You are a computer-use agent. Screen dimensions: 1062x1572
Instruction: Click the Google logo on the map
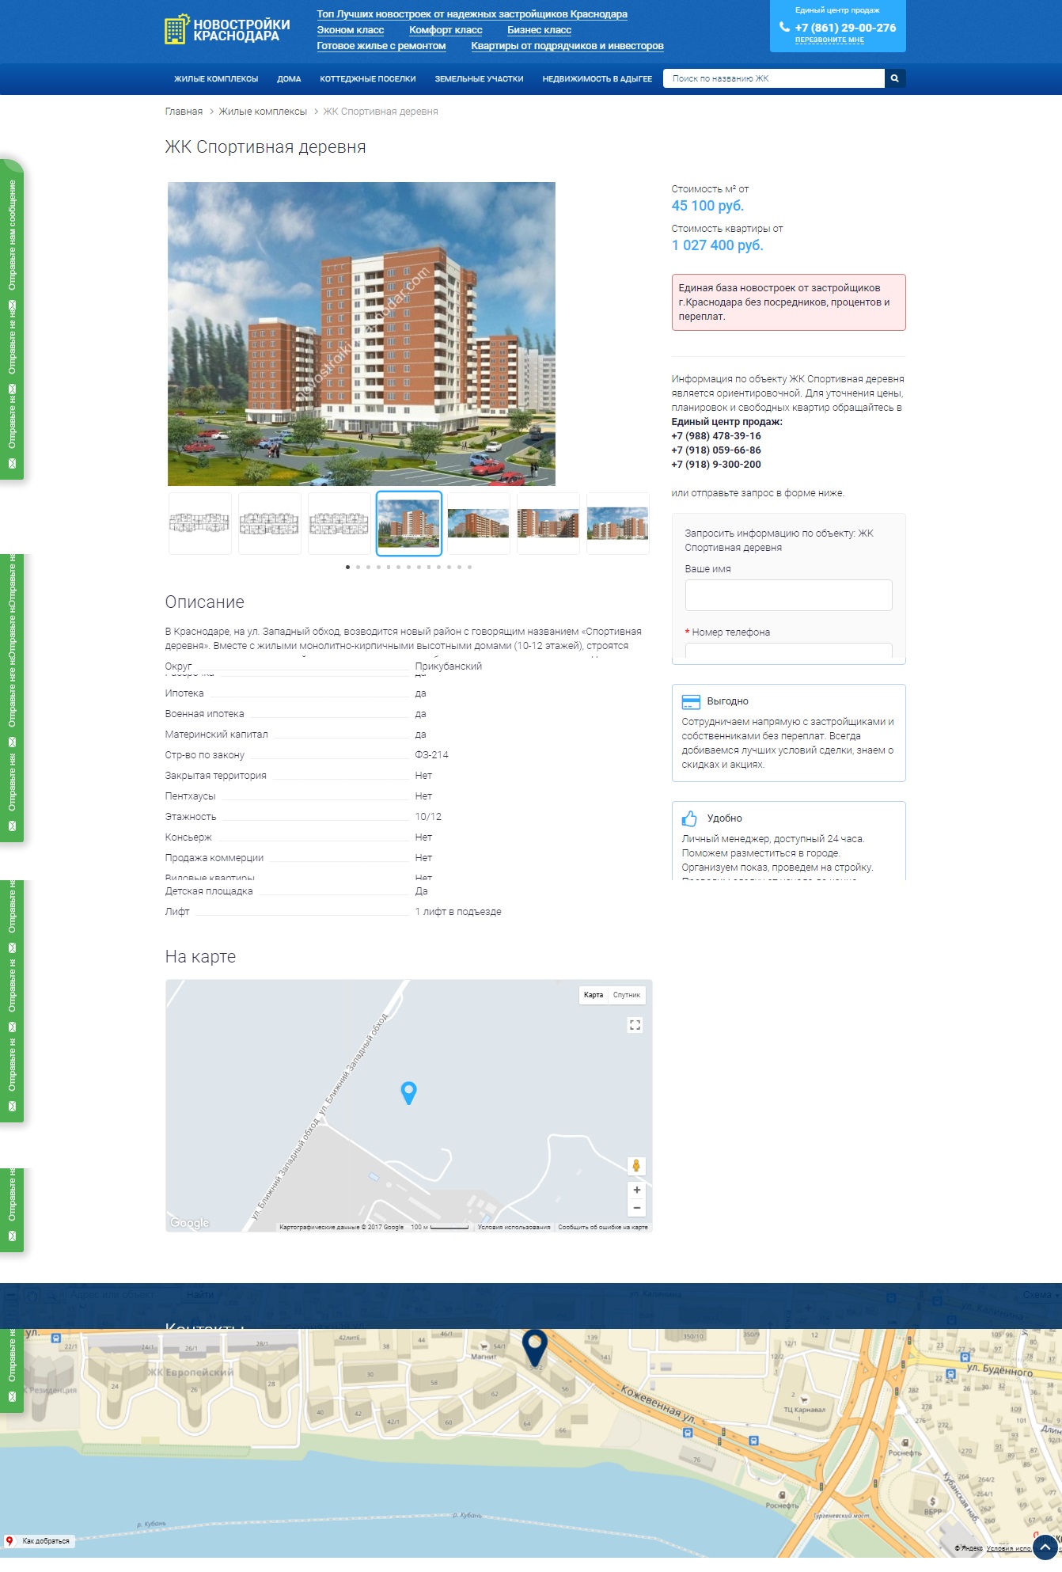pyautogui.click(x=190, y=1223)
